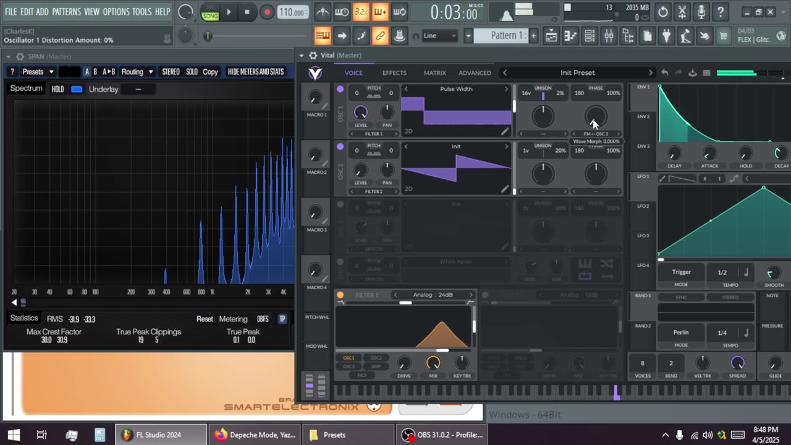Go to next preset arrow in Vital
The image size is (791, 445).
650,73
